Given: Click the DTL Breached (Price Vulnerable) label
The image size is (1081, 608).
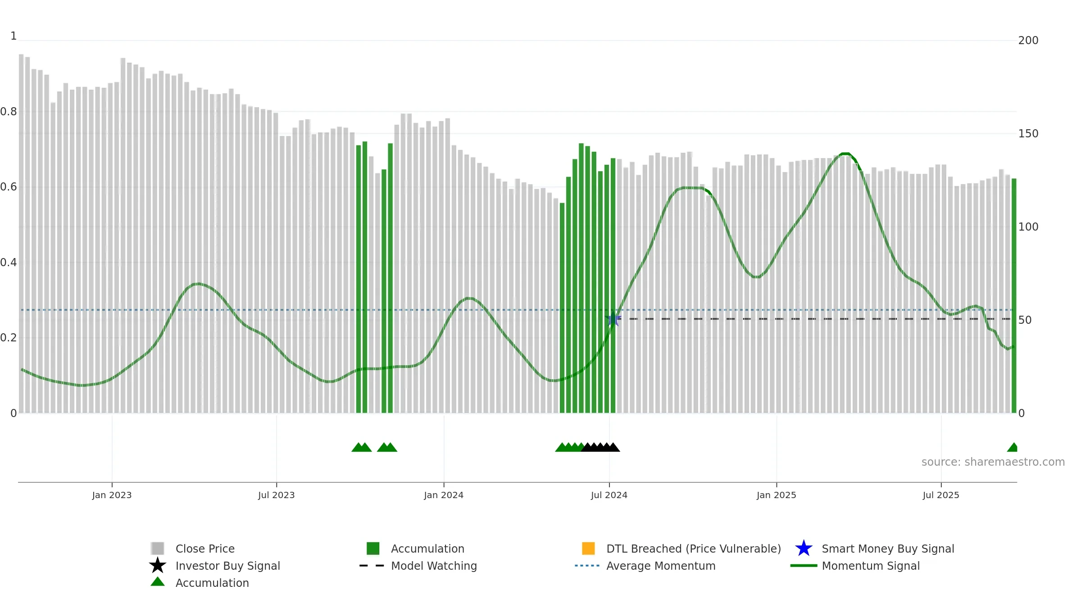Looking at the screenshot, I should point(694,549).
